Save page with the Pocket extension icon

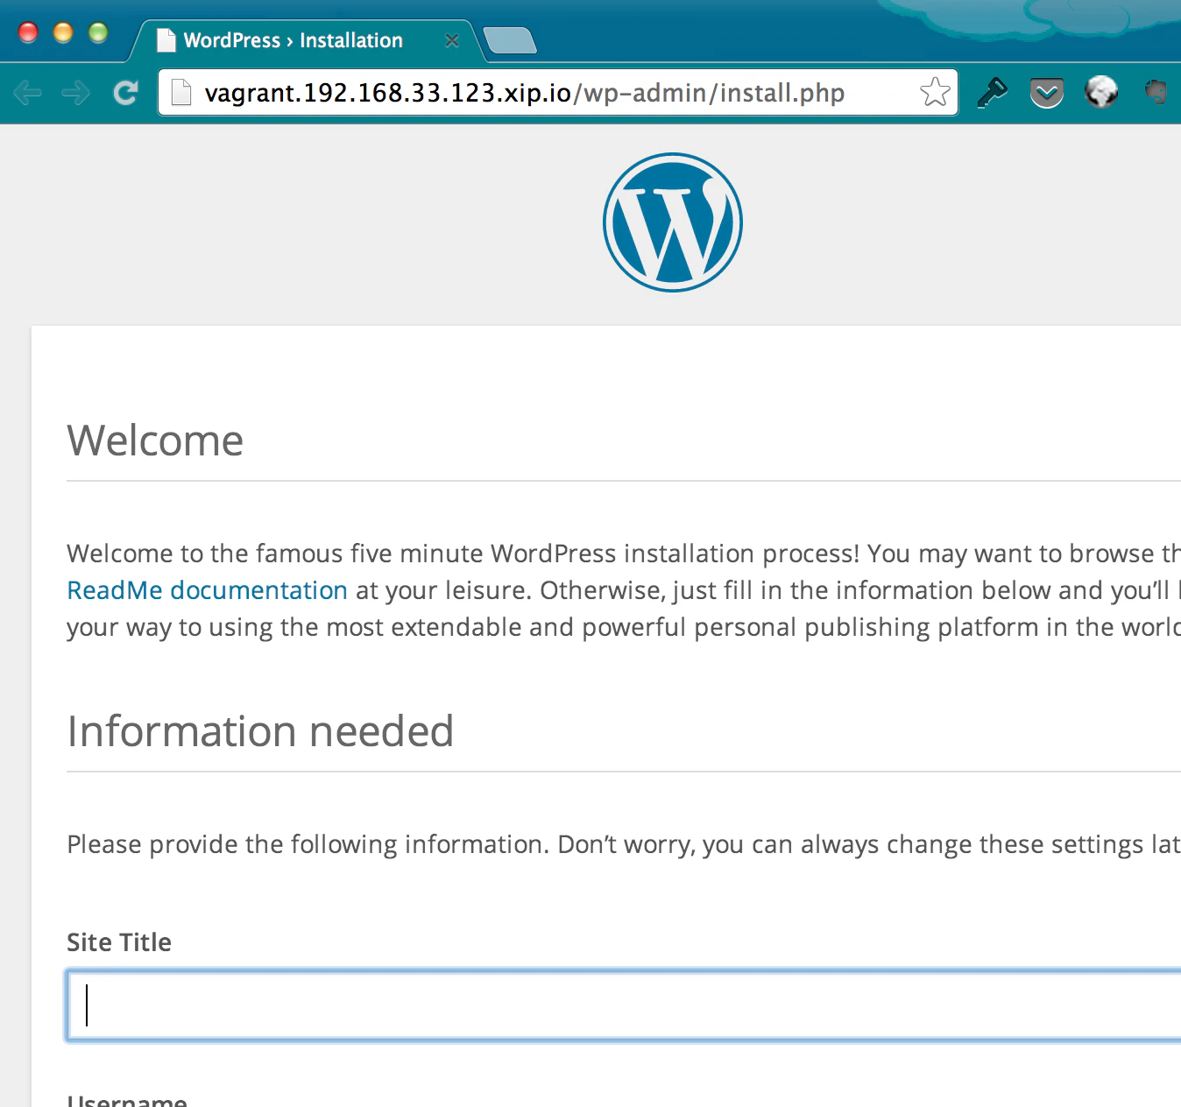click(1047, 93)
